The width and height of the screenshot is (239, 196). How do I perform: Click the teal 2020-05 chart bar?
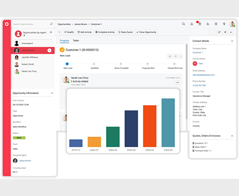click(168, 123)
